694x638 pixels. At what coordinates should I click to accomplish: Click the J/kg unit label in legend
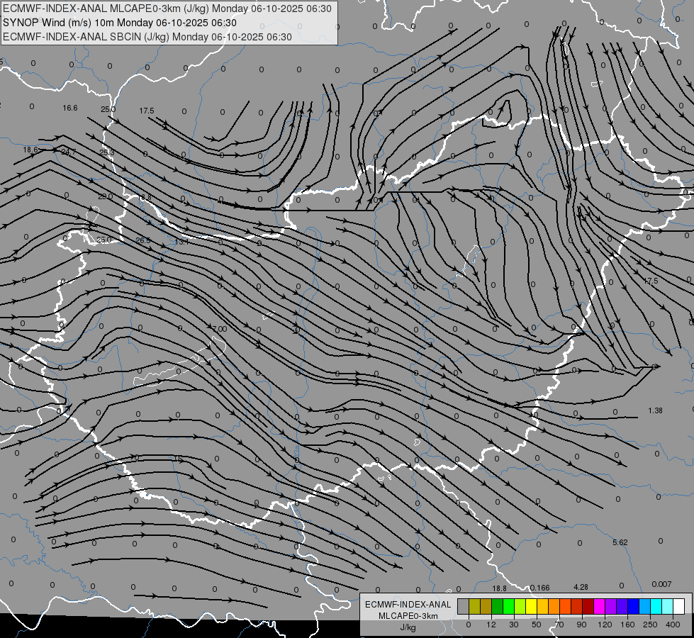point(408,627)
